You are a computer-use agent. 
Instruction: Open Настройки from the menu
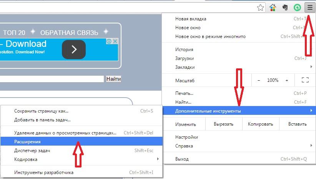186,137
